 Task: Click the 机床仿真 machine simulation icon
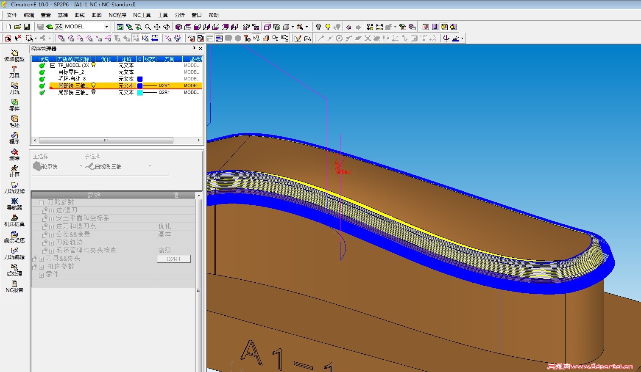pos(14,220)
